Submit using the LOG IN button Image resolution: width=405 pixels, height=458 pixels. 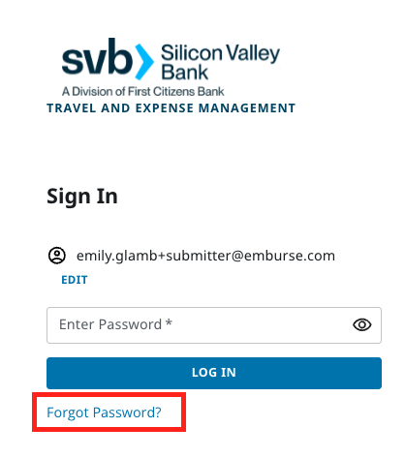(214, 373)
